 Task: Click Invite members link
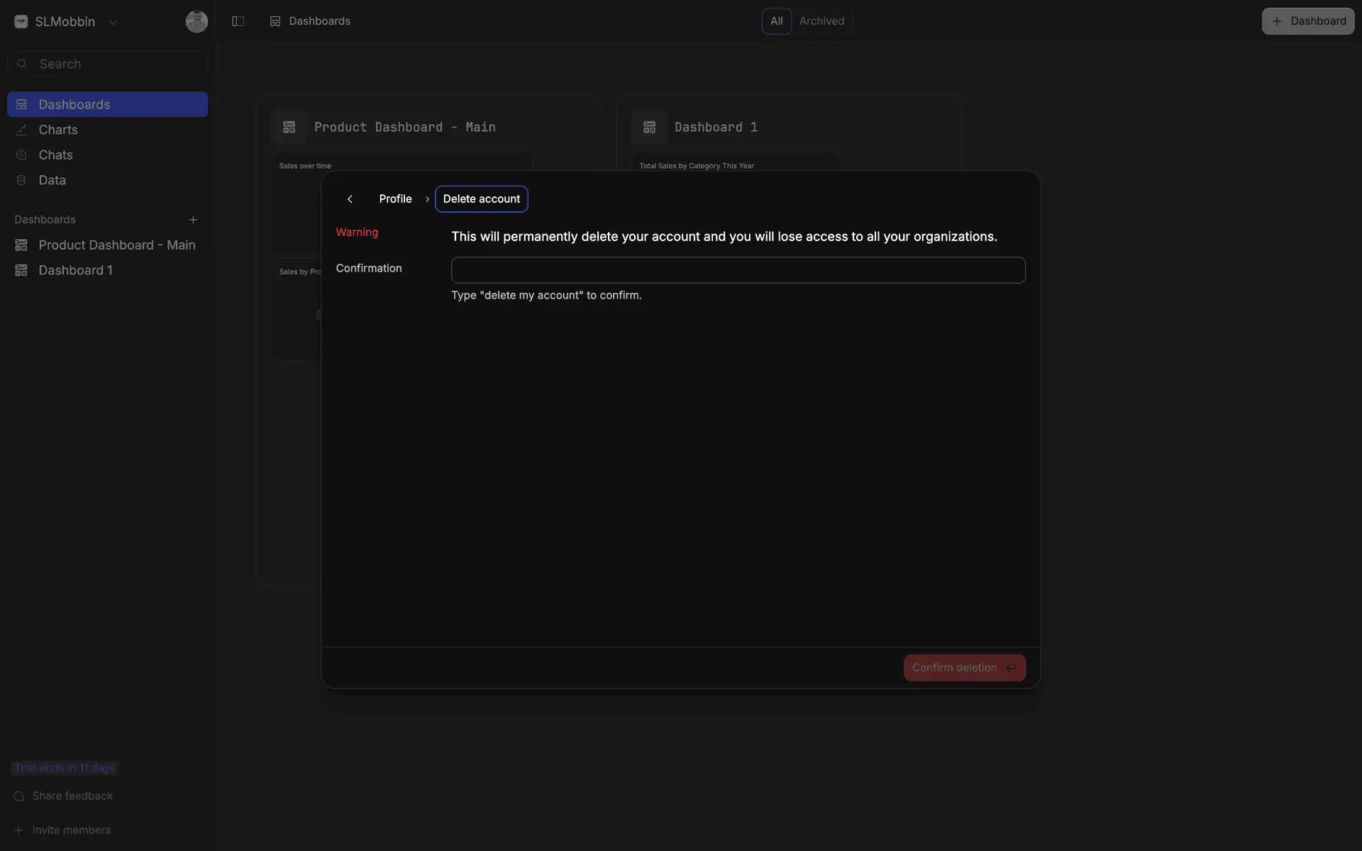click(x=71, y=830)
